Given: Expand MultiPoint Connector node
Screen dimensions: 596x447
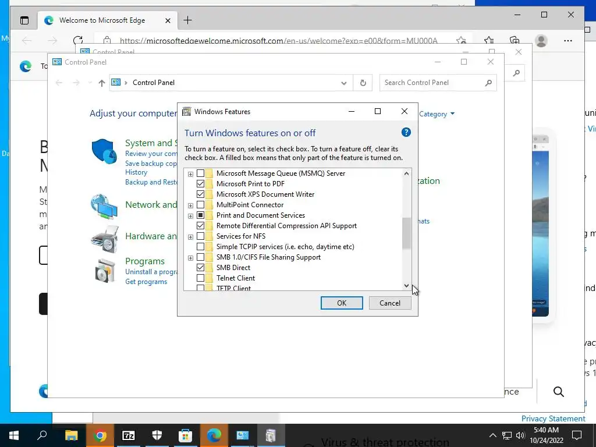Looking at the screenshot, I should 190,205.
